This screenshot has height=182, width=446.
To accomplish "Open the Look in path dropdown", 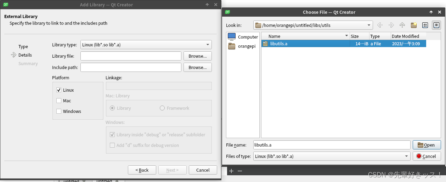I will [313, 25].
